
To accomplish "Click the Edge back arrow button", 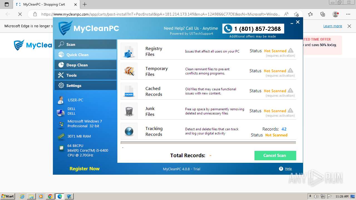I will pos(8,14).
